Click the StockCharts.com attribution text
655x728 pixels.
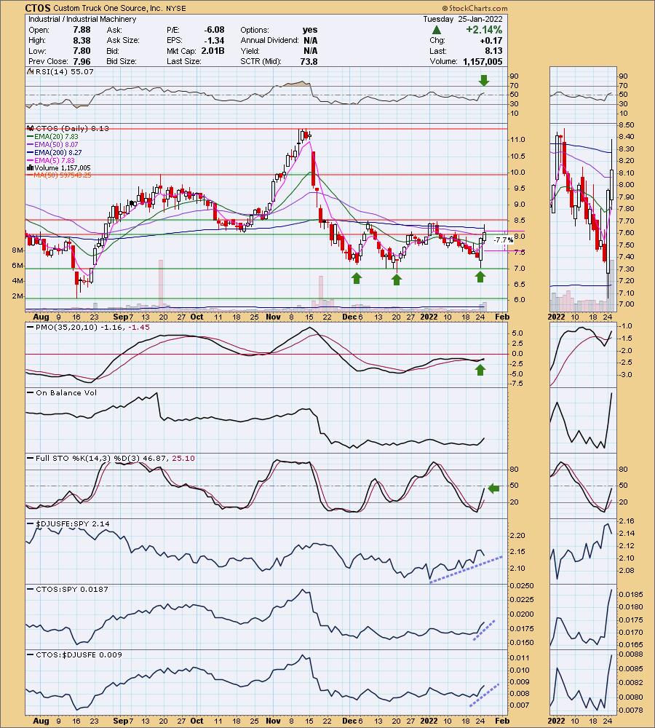click(x=475, y=8)
